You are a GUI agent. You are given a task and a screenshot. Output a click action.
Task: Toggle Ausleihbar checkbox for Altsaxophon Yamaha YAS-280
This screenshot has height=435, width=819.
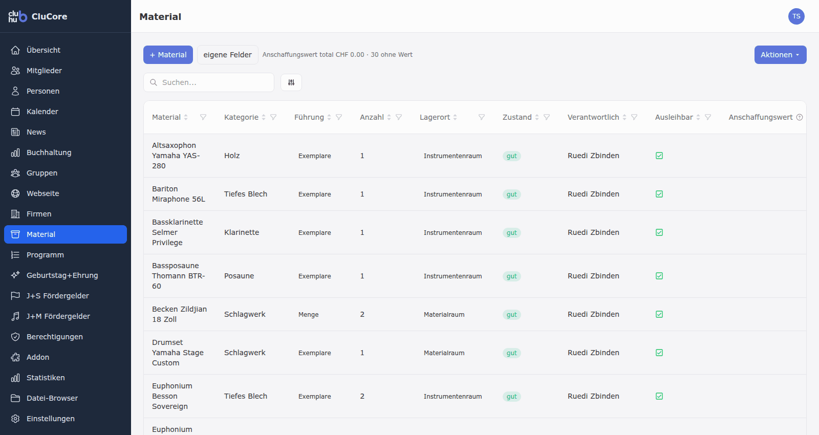[x=659, y=156]
